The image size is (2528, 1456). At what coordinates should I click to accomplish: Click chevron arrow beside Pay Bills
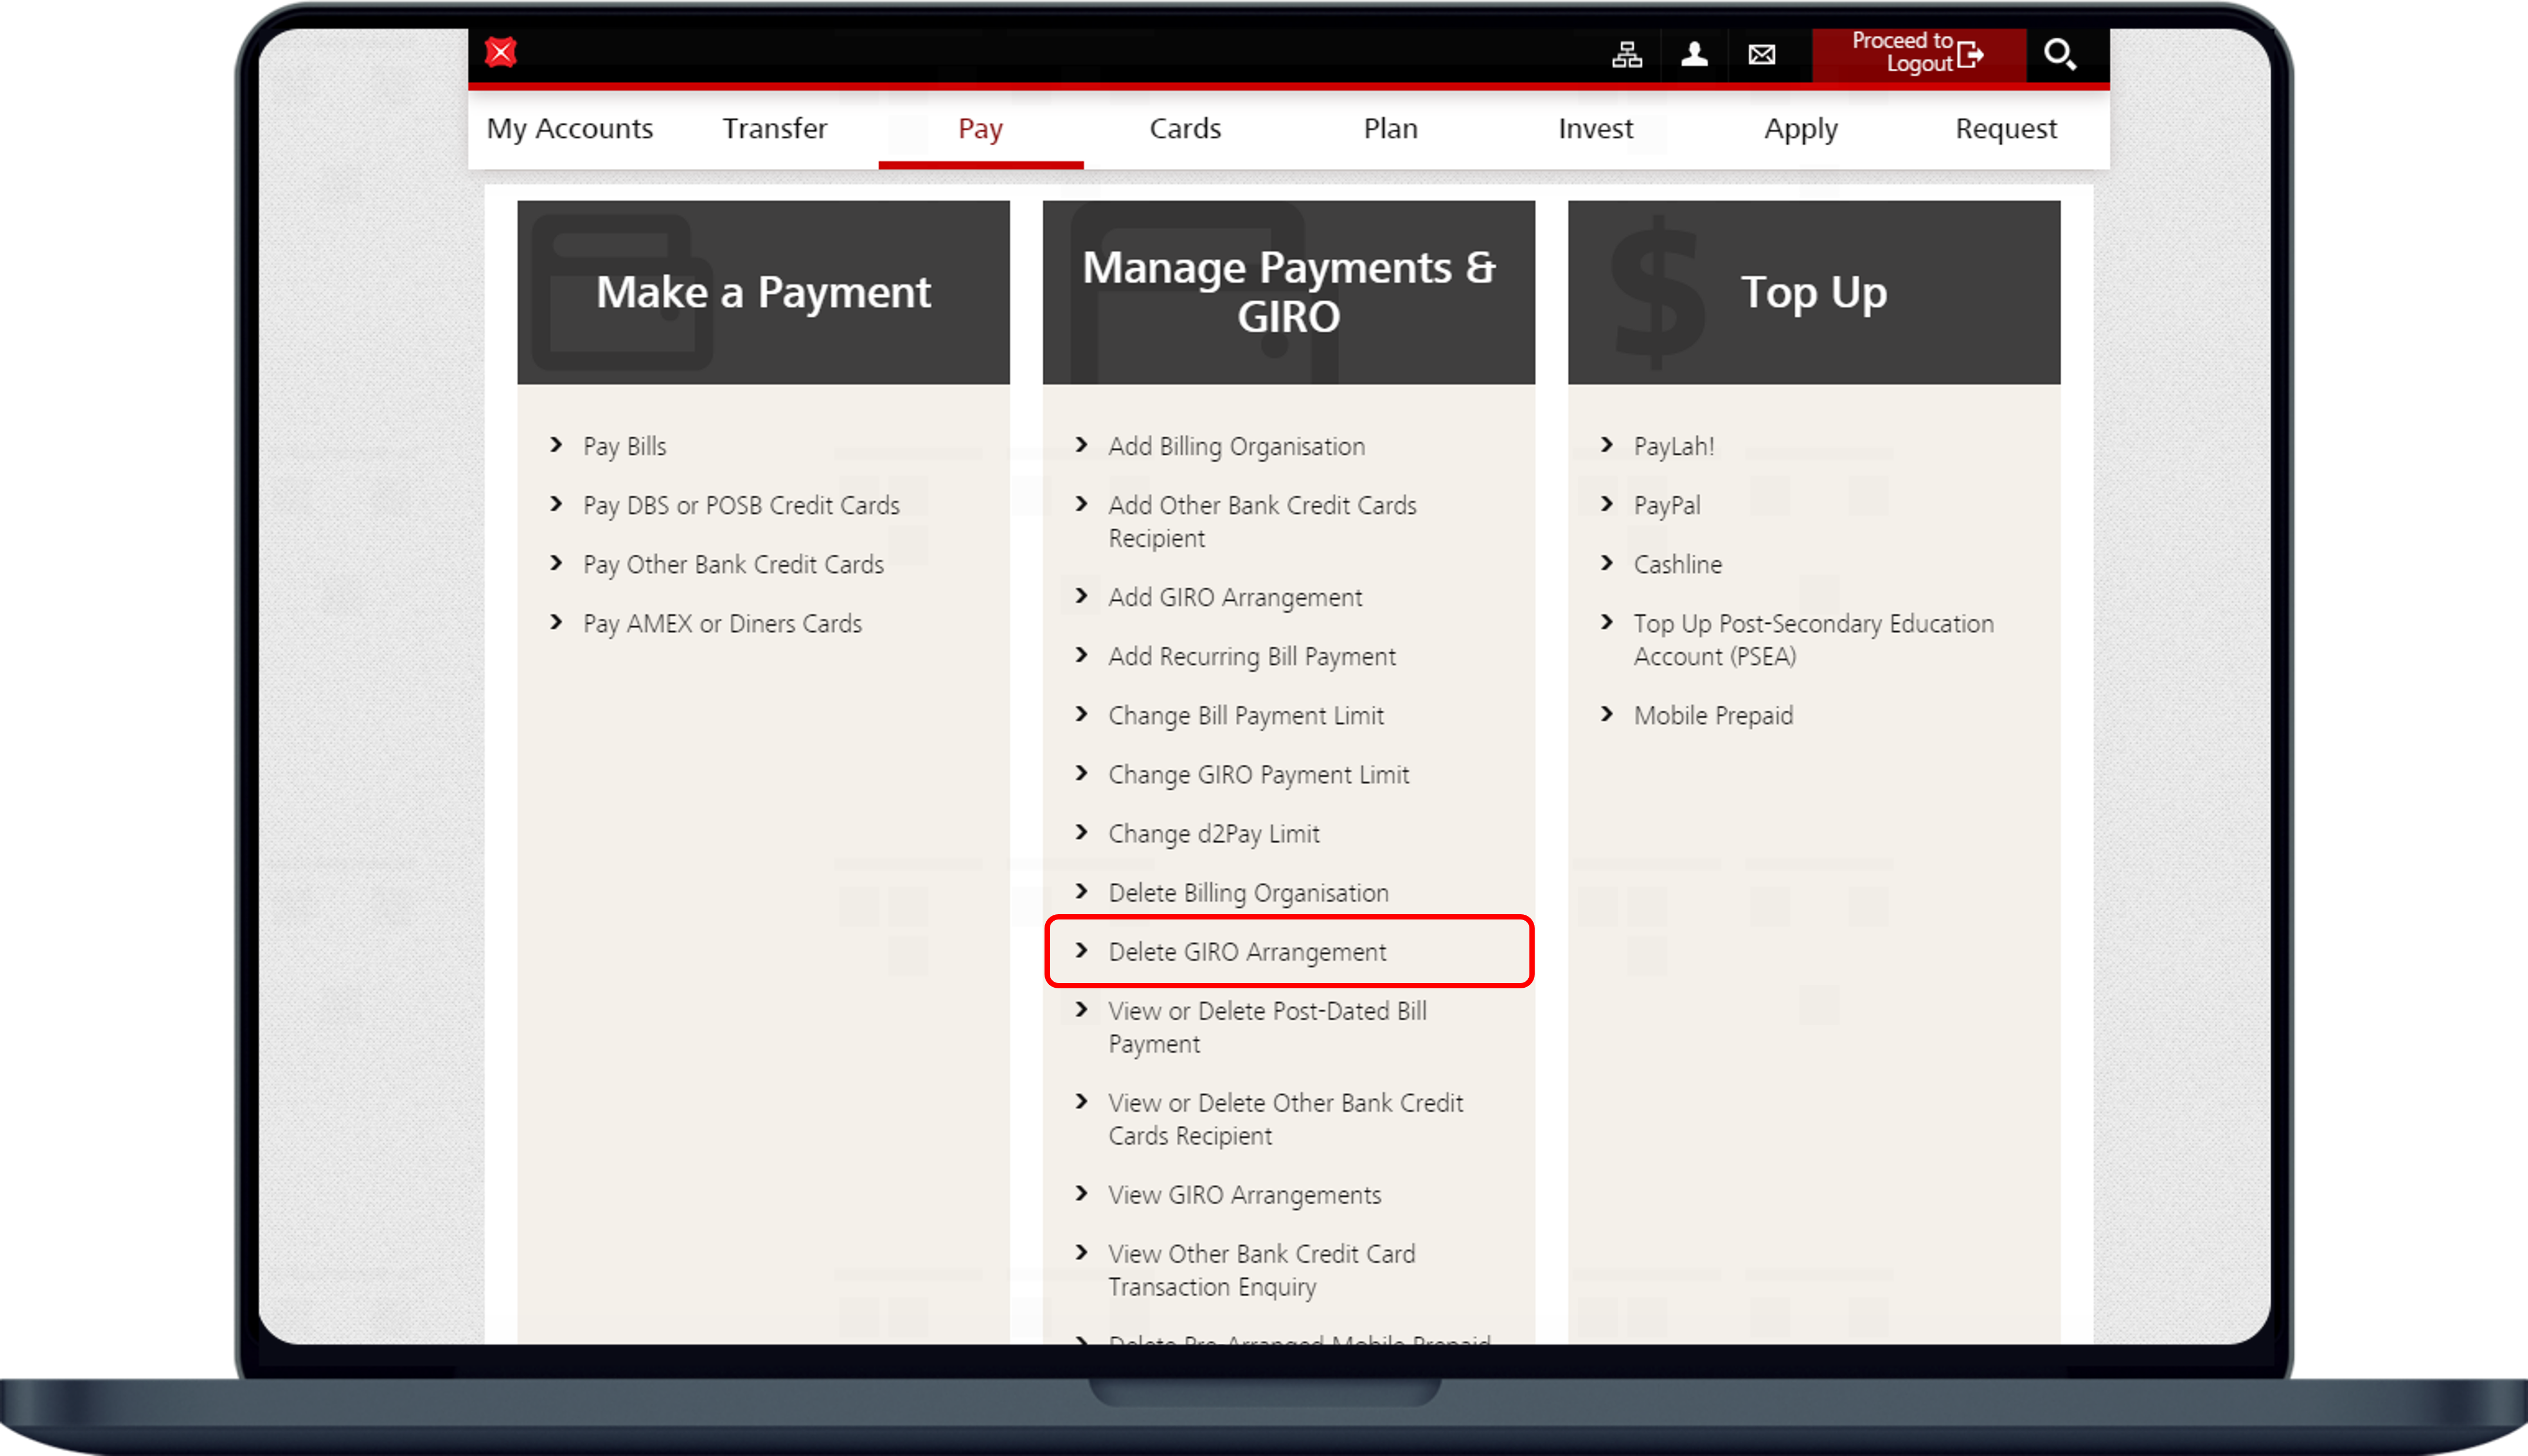(557, 445)
